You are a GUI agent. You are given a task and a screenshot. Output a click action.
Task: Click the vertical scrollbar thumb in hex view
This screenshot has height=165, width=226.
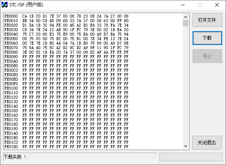pos(185,23)
